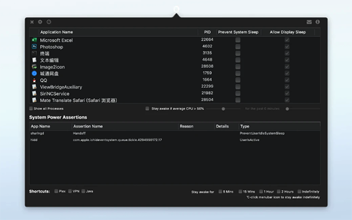Click the icon beside PID 3135
This screenshot has height=220, width=352.
[34, 53]
